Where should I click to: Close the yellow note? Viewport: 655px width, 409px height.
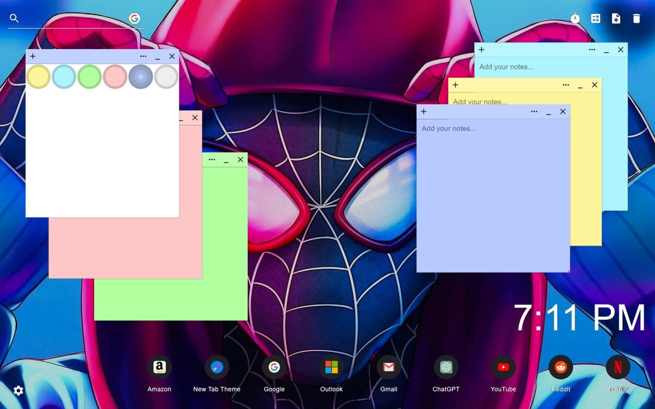tap(595, 85)
